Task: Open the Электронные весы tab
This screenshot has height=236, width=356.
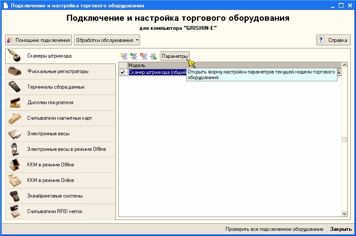Action: point(48,134)
